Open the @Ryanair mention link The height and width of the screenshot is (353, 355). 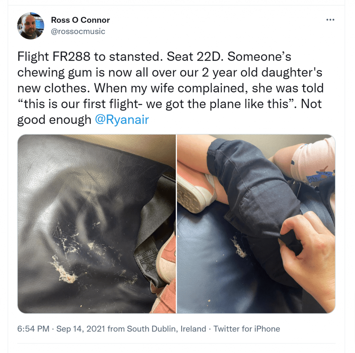coord(122,120)
